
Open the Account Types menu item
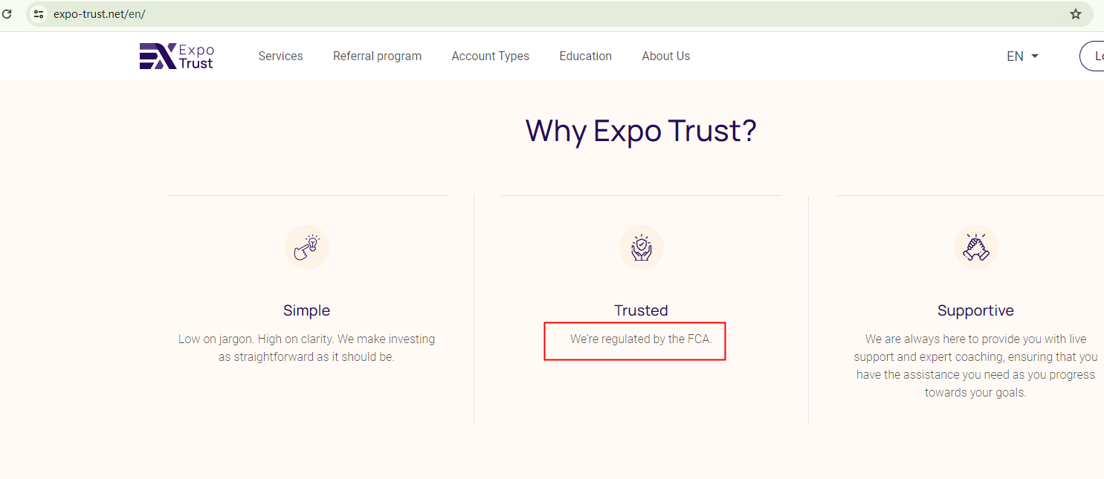(491, 56)
